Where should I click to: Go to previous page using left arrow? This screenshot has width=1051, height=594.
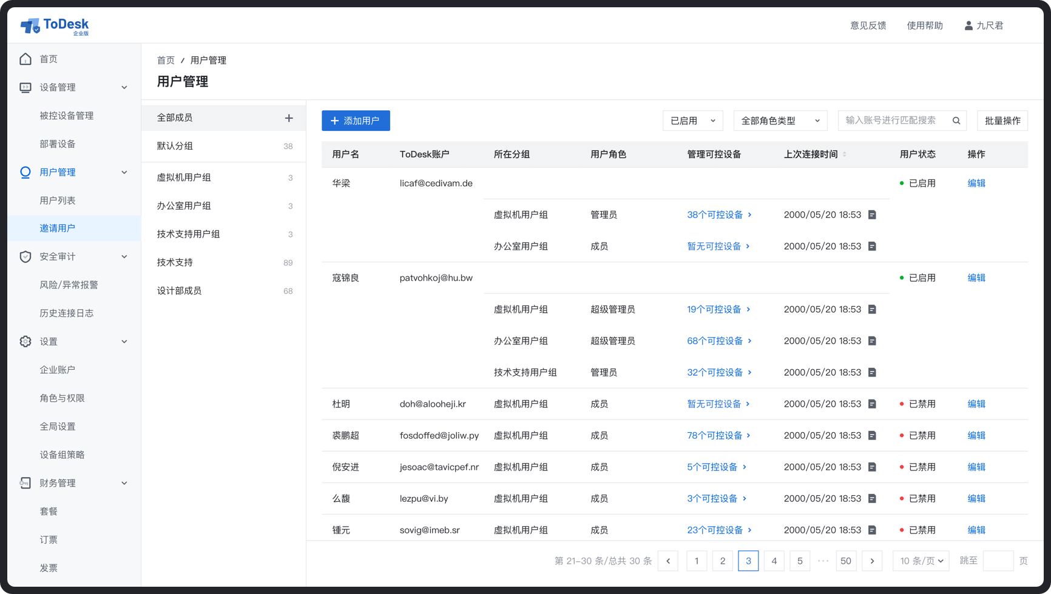(668, 561)
